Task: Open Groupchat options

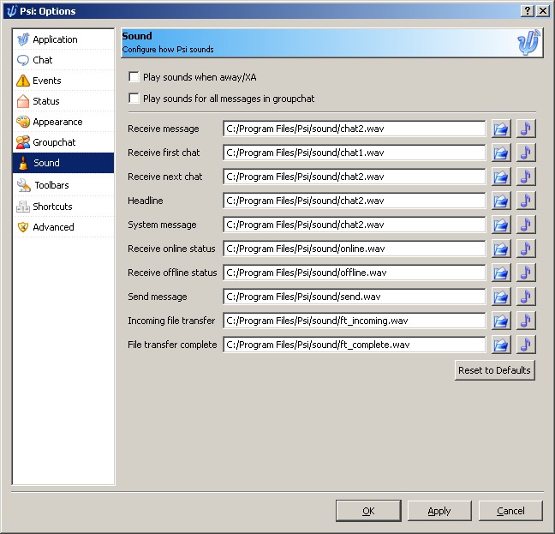Action: pyautogui.click(x=63, y=142)
